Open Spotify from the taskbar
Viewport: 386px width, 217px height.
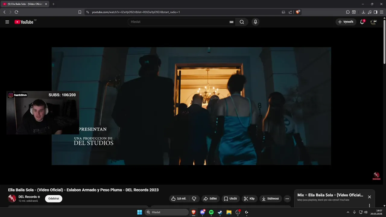coord(211,212)
